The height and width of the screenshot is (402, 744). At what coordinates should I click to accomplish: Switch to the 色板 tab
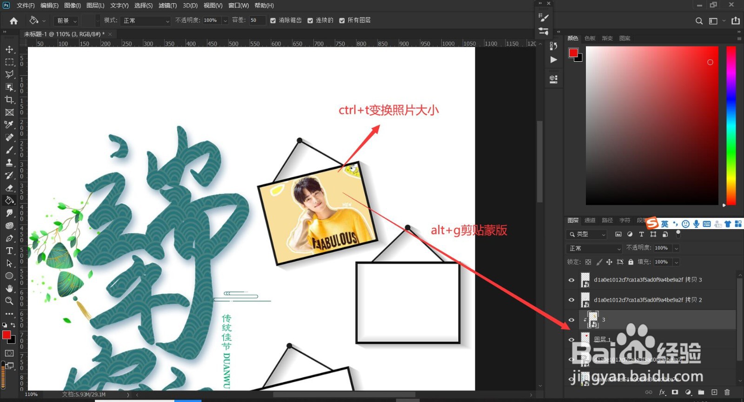[590, 38]
